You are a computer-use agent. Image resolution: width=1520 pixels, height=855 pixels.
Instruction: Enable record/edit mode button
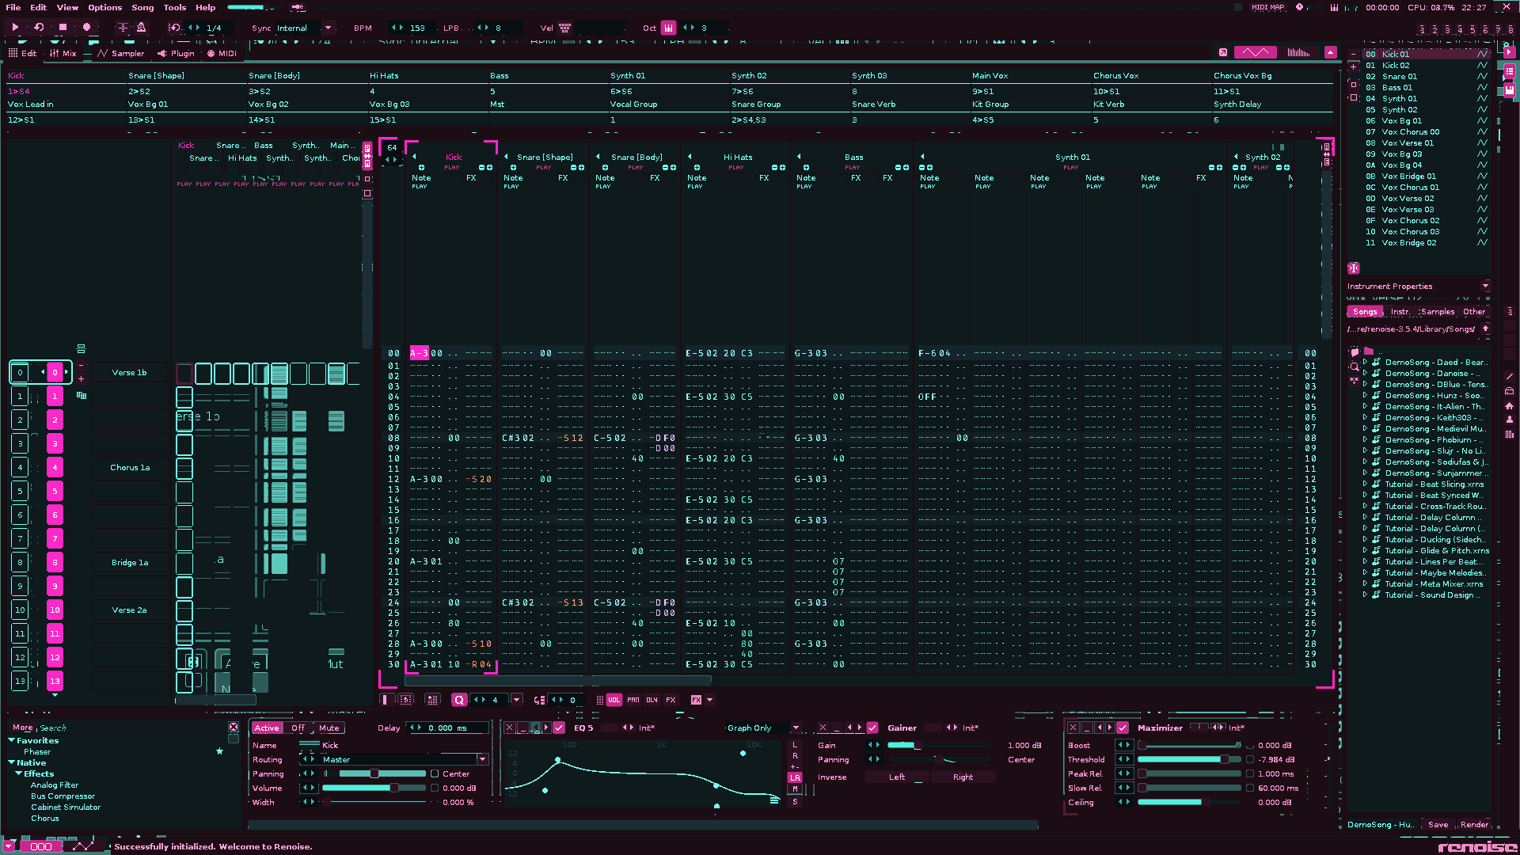pos(86,28)
